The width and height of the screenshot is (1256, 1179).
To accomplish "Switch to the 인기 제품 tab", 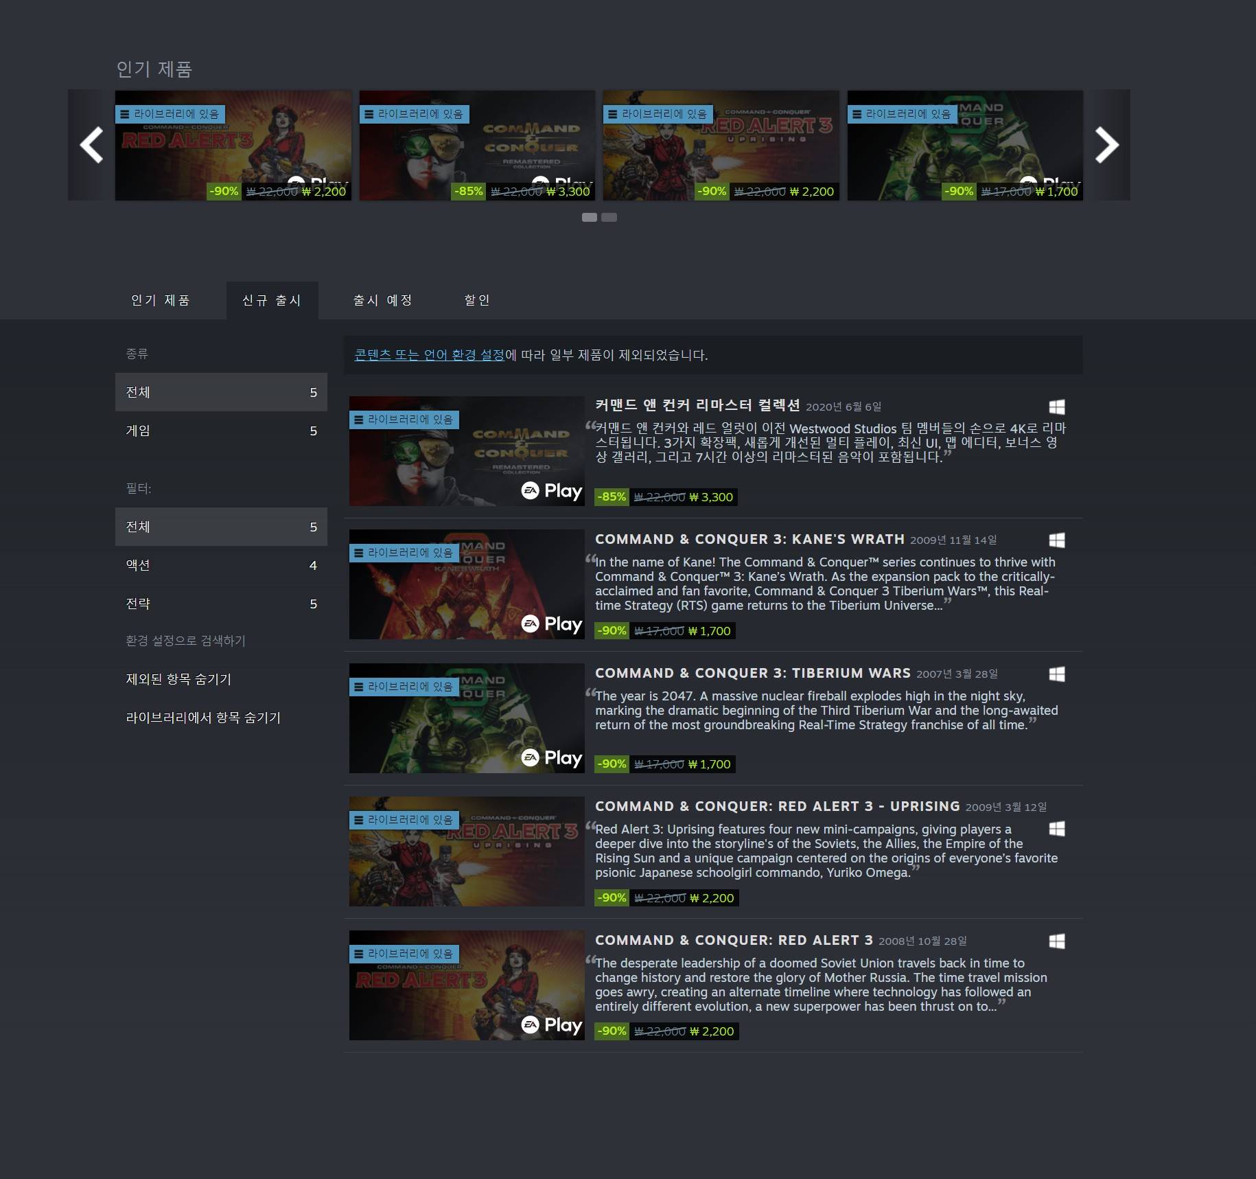I will pos(161,300).
